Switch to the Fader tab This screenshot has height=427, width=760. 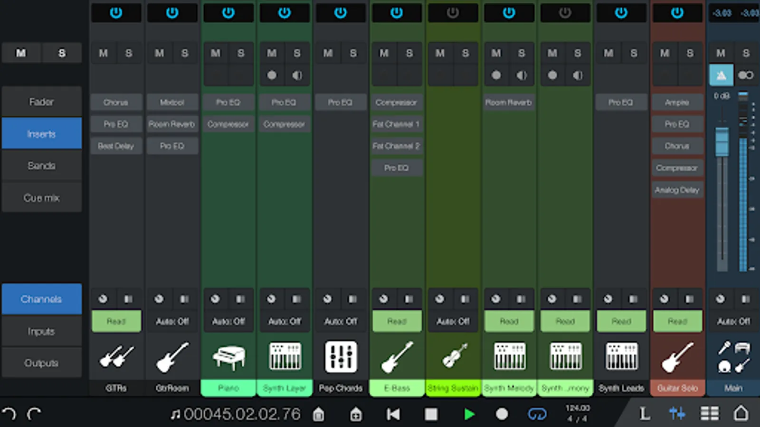[x=42, y=102]
